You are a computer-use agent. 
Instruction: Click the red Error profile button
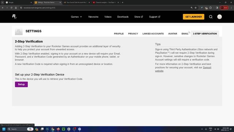[x=224, y=8]
